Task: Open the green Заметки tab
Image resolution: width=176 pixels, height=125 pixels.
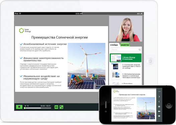Action: 125,45
